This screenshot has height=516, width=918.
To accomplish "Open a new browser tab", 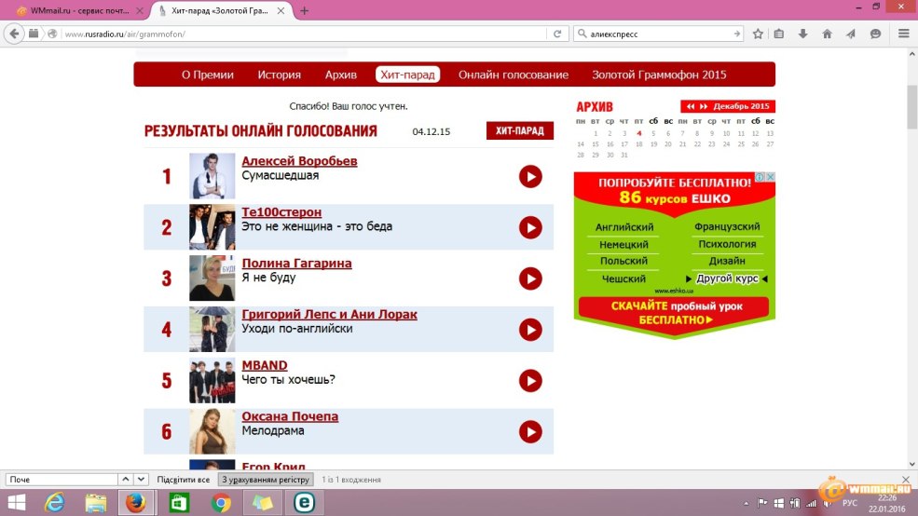I will pyautogui.click(x=304, y=10).
